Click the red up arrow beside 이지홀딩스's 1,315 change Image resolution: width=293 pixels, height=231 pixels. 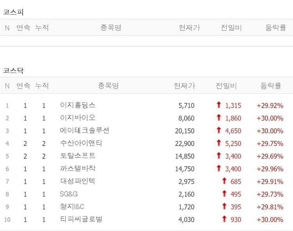[x=219, y=105]
